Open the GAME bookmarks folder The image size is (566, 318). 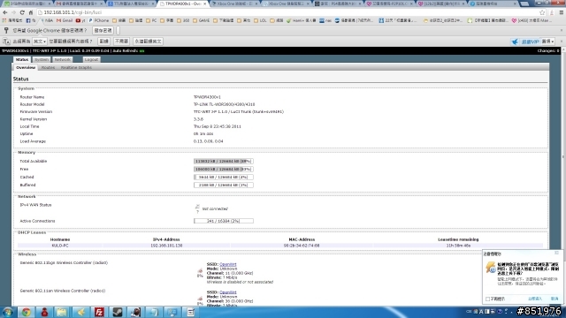201,20
